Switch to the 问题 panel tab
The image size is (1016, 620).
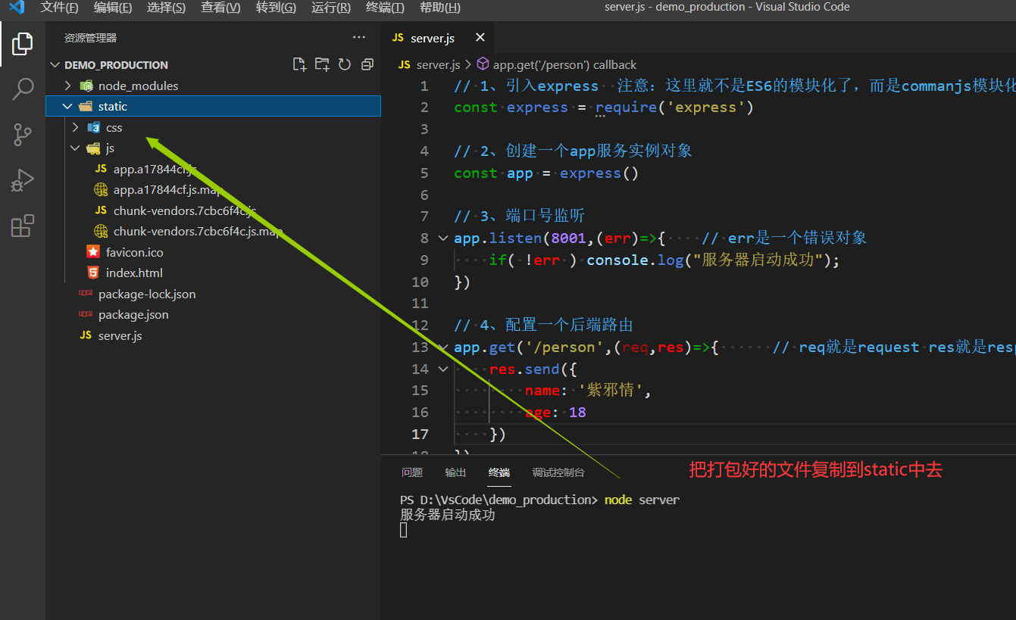(x=412, y=472)
